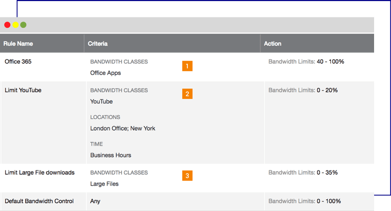Select Limit Large File downloads rule
Viewport: 391px width, 211px height.
tap(40, 172)
